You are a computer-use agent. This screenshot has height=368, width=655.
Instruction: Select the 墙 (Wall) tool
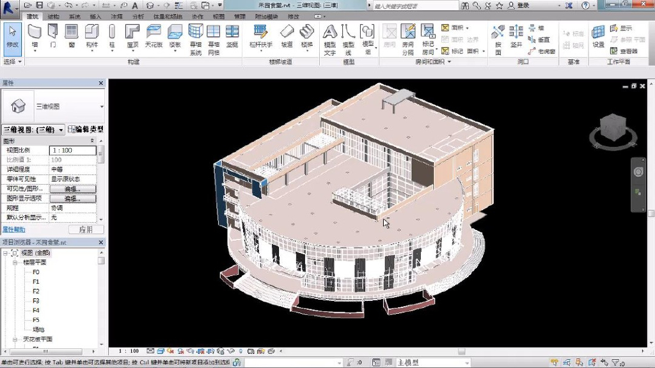click(x=35, y=36)
